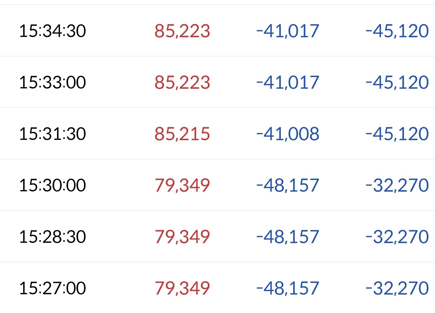Click -45,120 in the 15:34:30 row
The width and height of the screenshot is (435, 313).
click(x=397, y=31)
